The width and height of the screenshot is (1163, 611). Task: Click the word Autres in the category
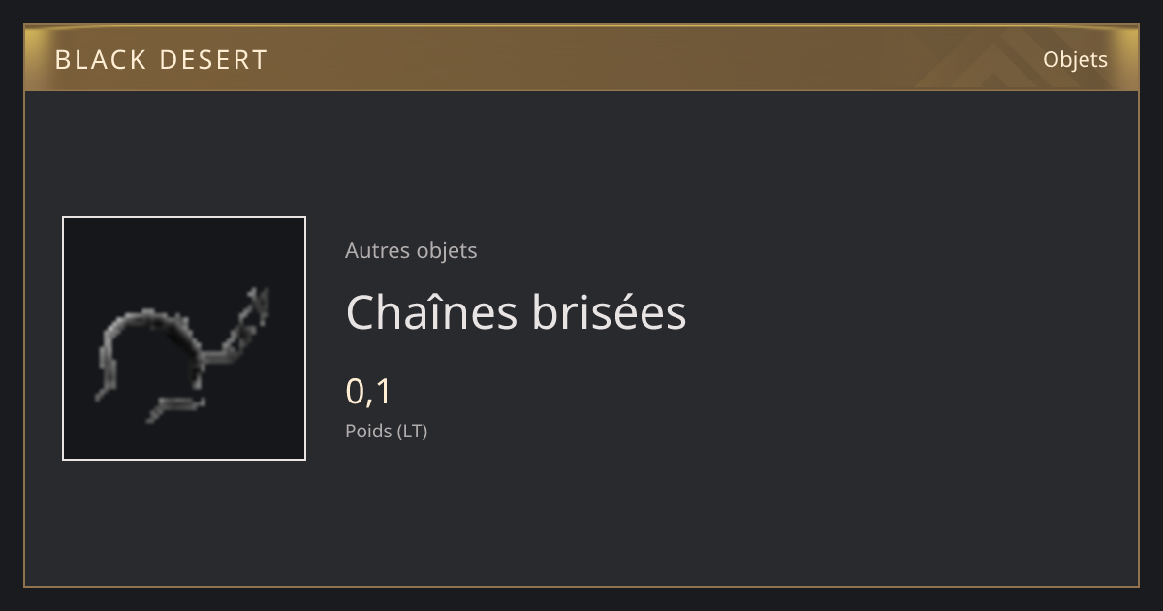[377, 250]
